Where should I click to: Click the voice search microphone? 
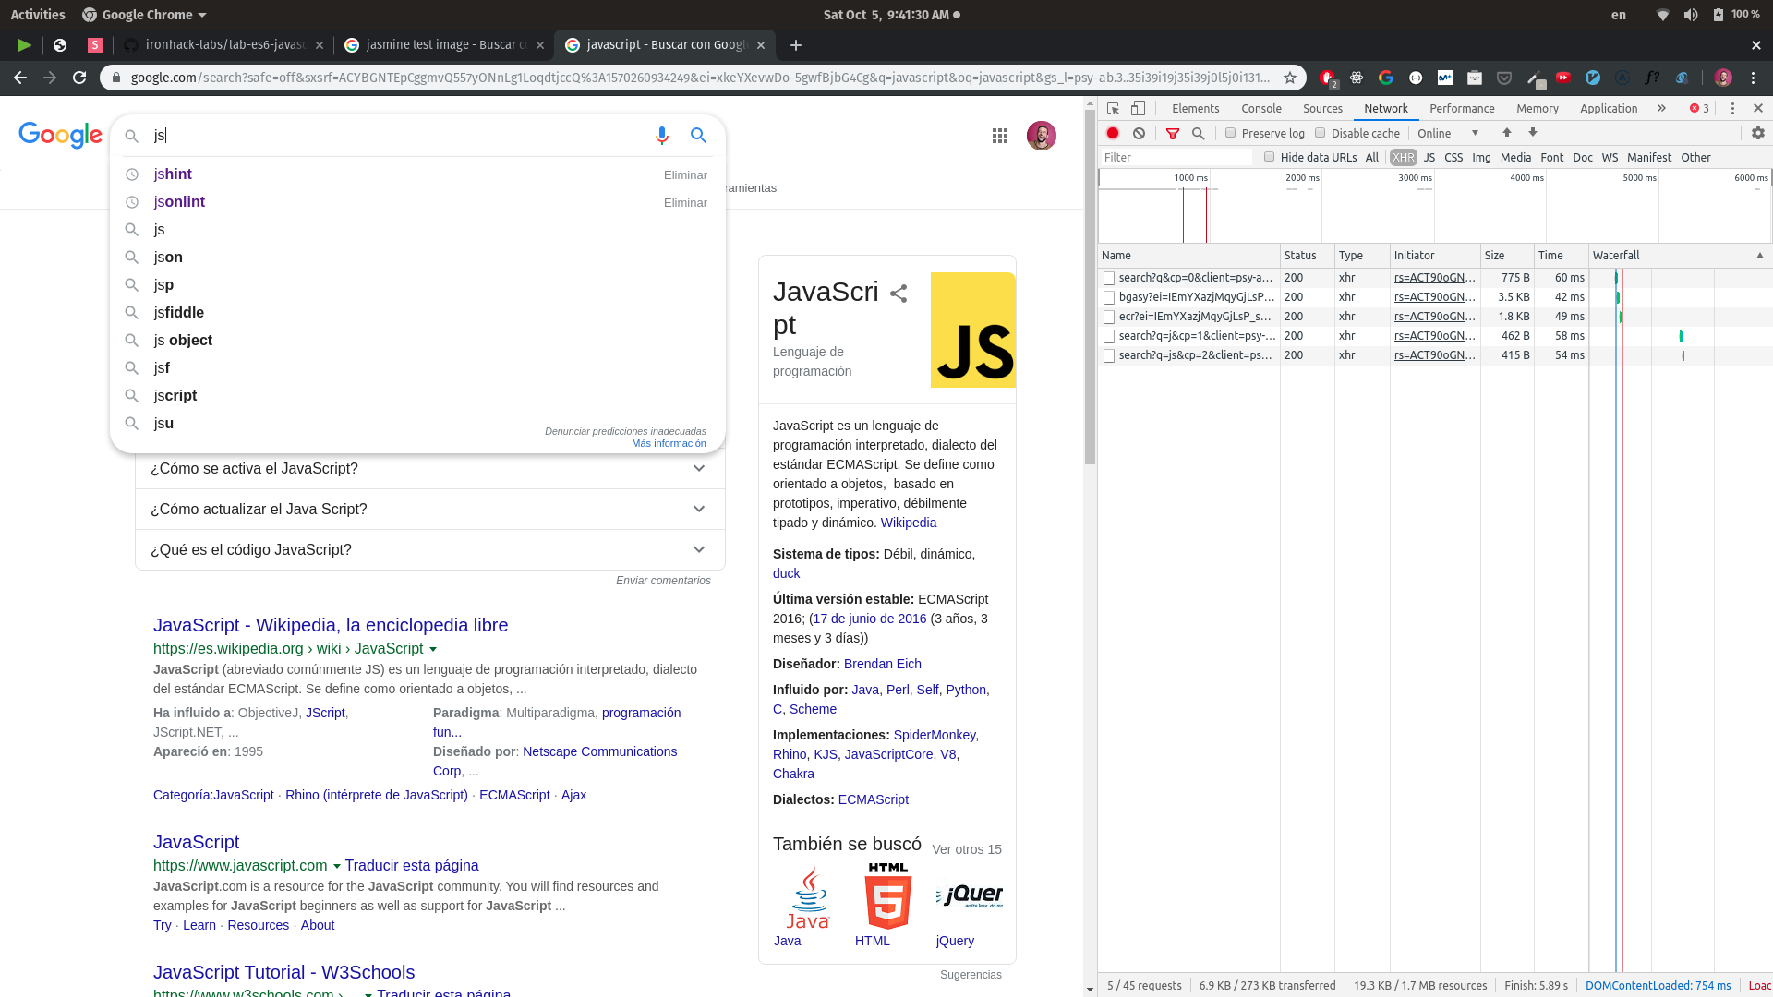(662, 136)
